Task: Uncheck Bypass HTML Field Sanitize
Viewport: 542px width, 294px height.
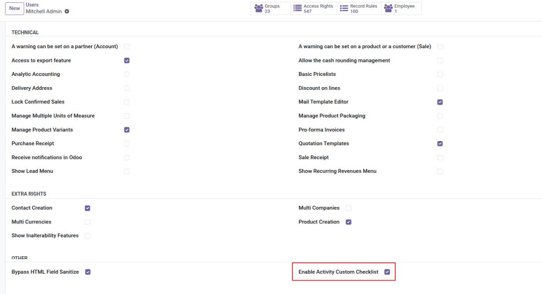Action: pyautogui.click(x=88, y=272)
